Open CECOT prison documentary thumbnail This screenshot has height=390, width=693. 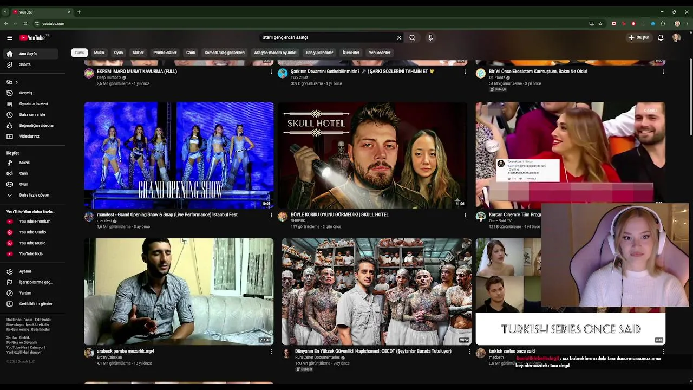tap(377, 292)
